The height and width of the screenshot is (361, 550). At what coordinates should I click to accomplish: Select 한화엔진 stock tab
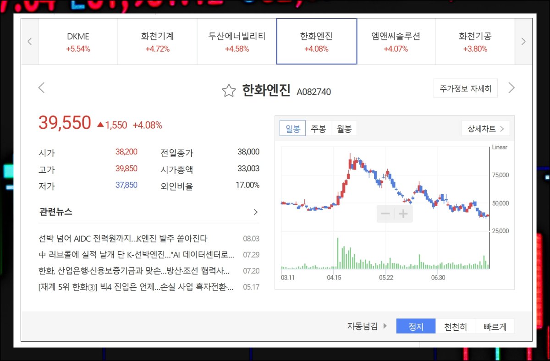tap(316, 42)
